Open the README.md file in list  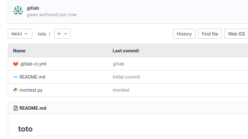tap(30, 77)
